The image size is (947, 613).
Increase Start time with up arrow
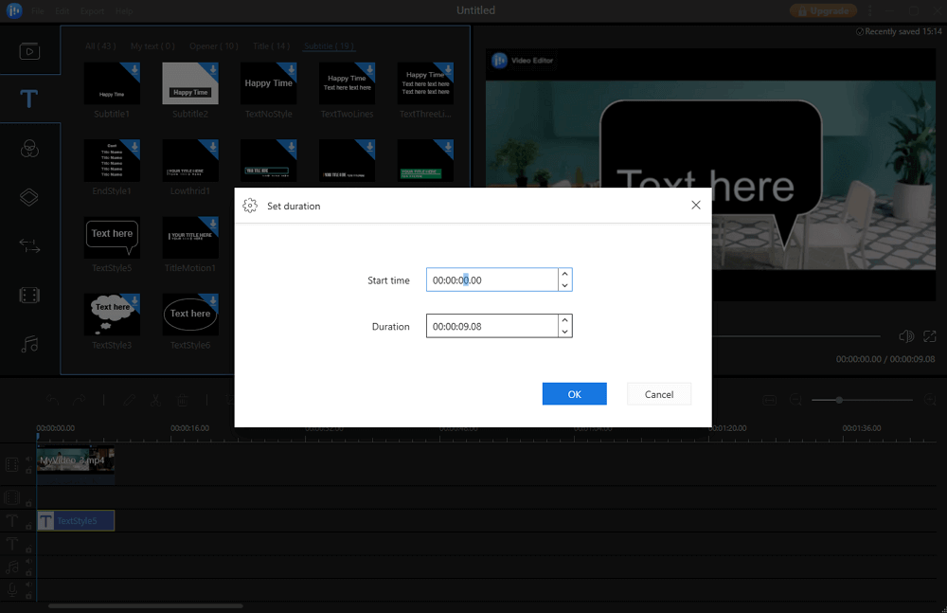click(565, 274)
